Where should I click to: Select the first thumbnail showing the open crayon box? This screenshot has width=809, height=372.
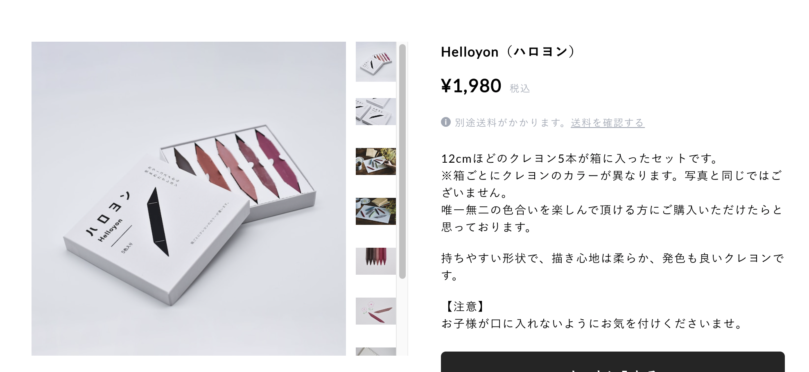pos(375,62)
